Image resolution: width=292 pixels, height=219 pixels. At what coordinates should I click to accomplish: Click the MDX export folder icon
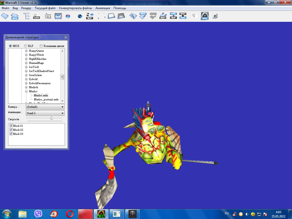(143, 16)
